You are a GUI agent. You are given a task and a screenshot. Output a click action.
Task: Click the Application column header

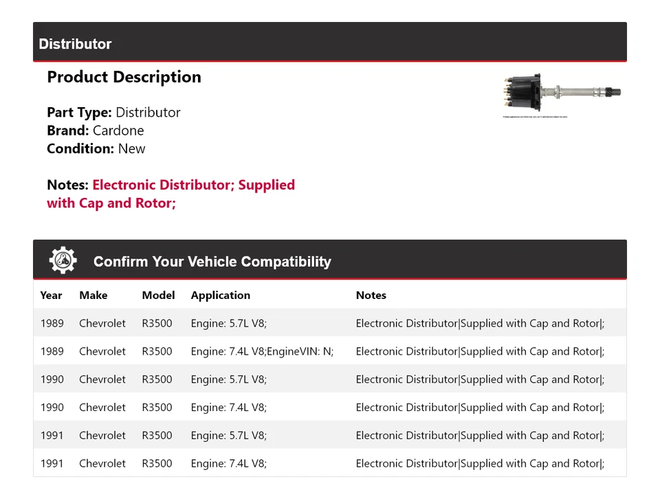pos(220,296)
